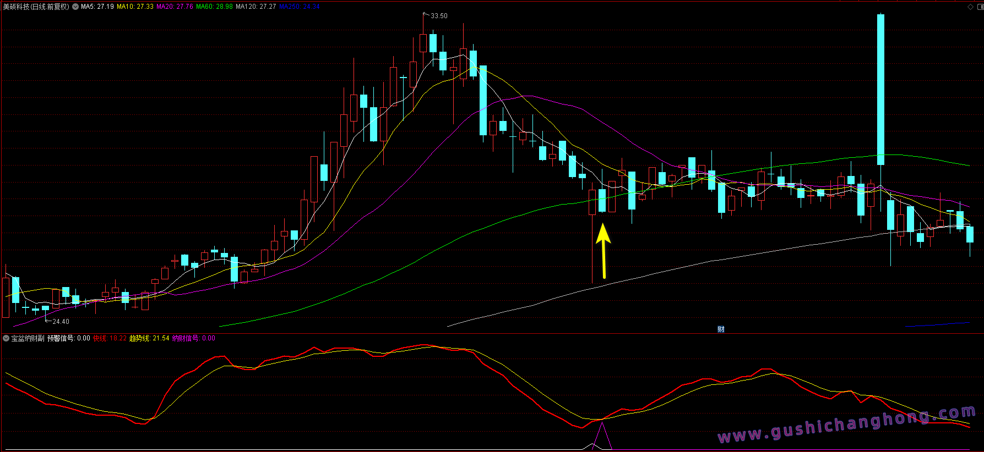The image size is (984, 452).
Task: Expand the 宝盆纳财副 indicator dropdown arrow
Action: [x=6, y=338]
